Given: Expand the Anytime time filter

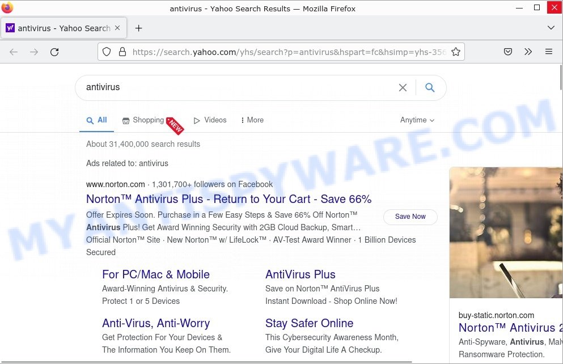Looking at the screenshot, I should tap(417, 120).
